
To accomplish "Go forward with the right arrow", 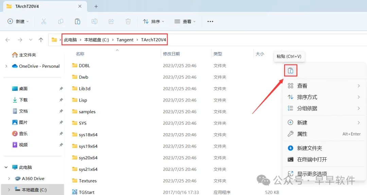I will 20,40.
